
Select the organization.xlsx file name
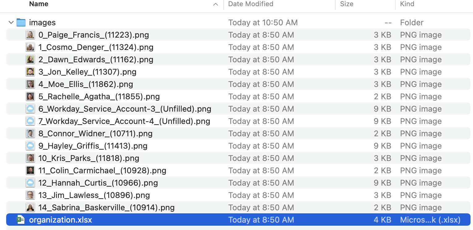click(x=61, y=220)
